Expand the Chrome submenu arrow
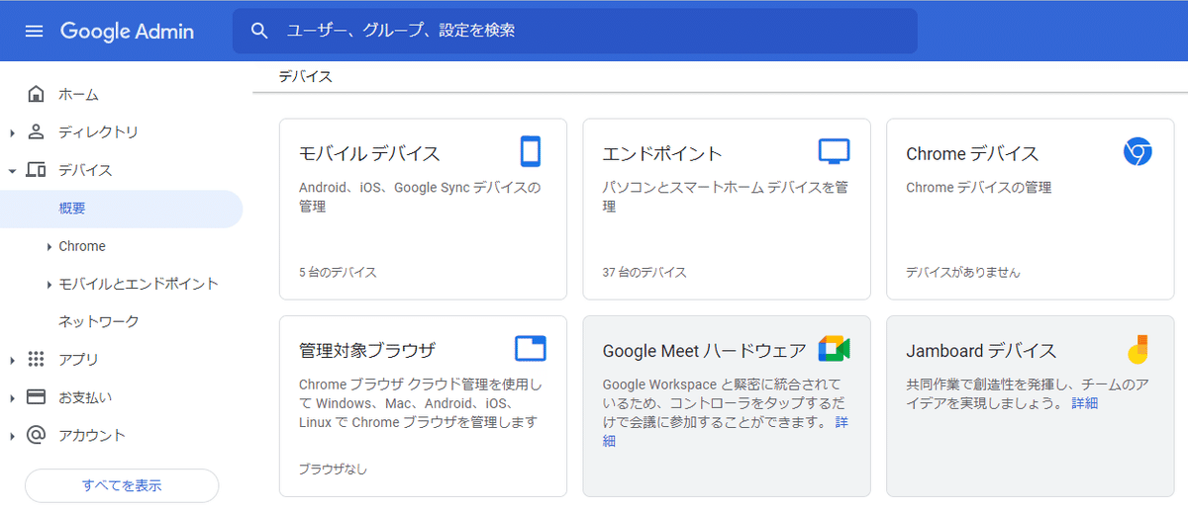This screenshot has width=1188, height=513. pos(49,246)
